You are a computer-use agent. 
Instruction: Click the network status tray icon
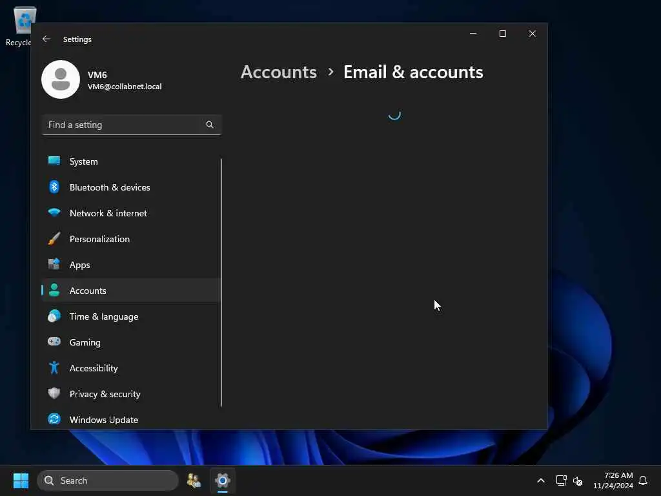click(561, 480)
